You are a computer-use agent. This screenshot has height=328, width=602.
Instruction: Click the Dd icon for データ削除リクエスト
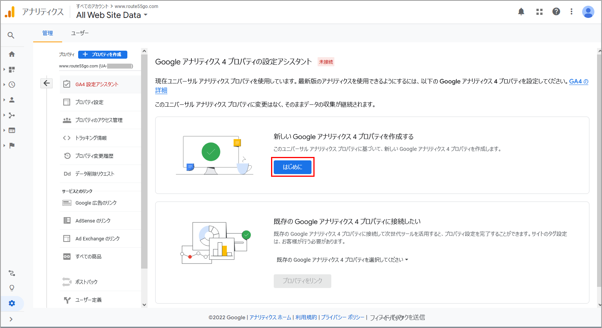(67, 174)
